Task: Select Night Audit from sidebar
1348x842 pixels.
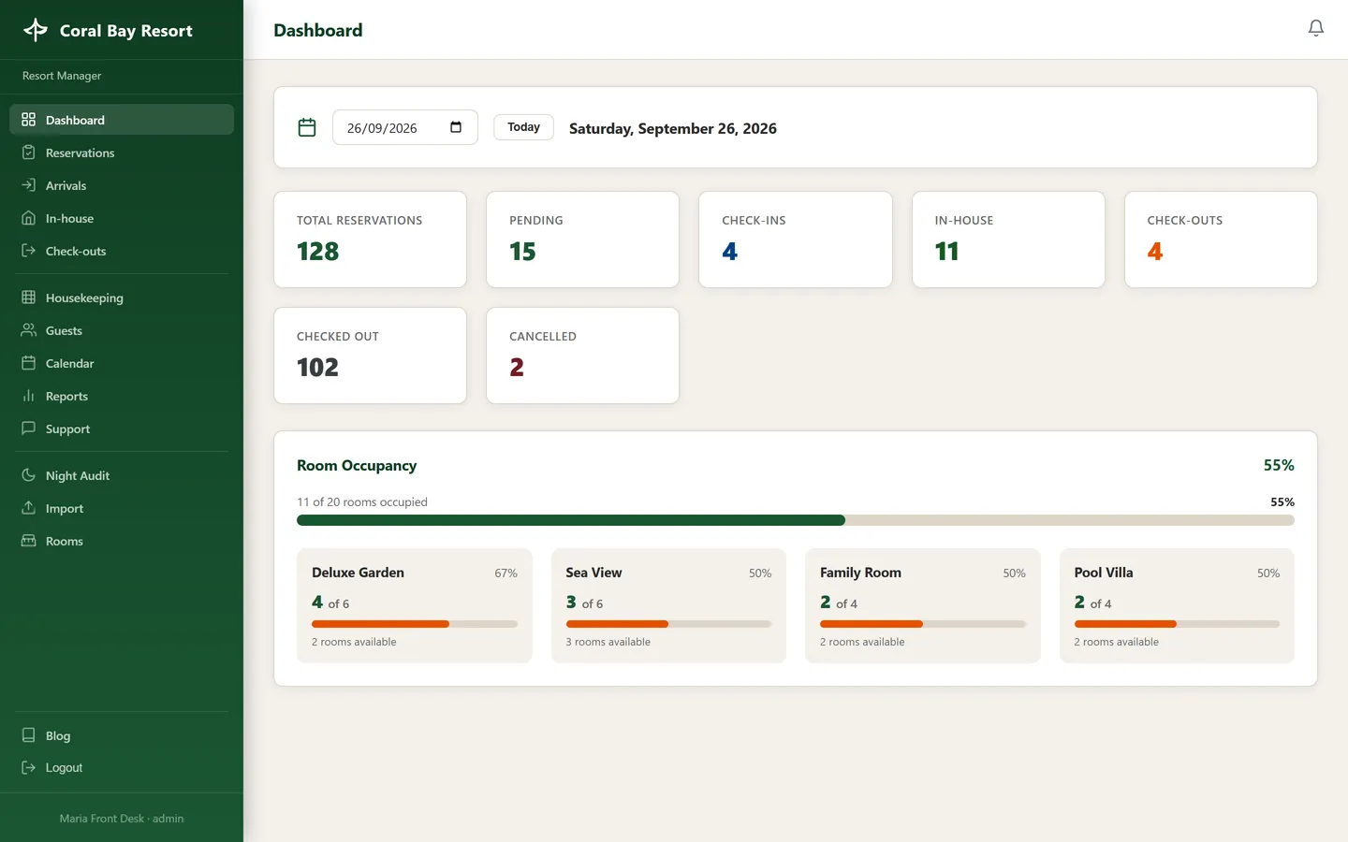Action: tap(122, 475)
